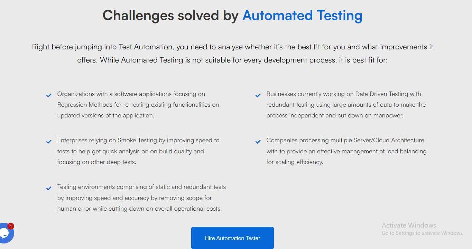Click the Challenges solved by heading text
The height and width of the screenshot is (249, 472).
pyautogui.click(x=170, y=16)
